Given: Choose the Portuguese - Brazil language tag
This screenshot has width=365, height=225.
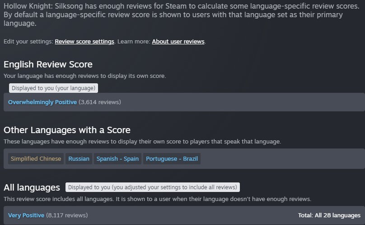Looking at the screenshot, I should pyautogui.click(x=172, y=159).
